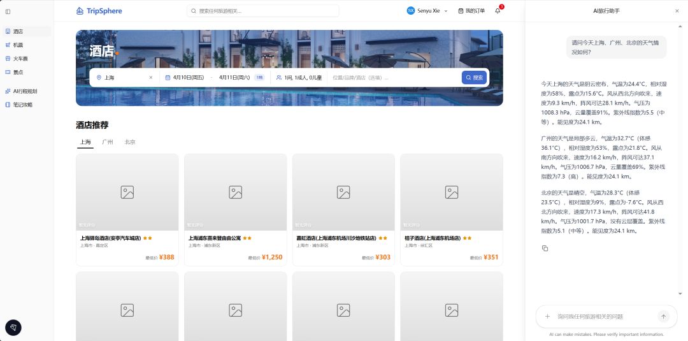Switch to the 北京 recommendation tab
Viewport: 688px width, 341px height.
click(x=130, y=142)
